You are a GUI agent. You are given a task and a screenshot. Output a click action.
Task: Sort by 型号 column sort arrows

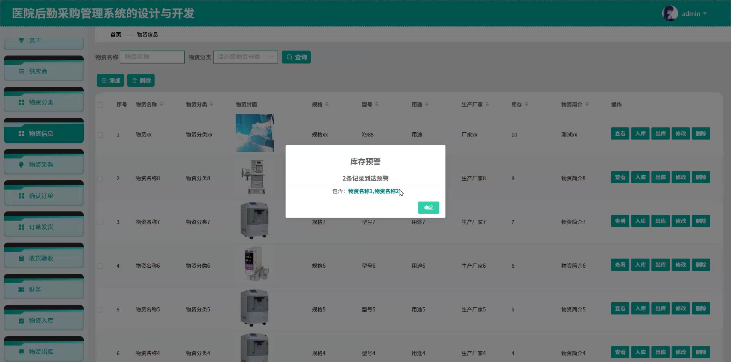(x=377, y=104)
